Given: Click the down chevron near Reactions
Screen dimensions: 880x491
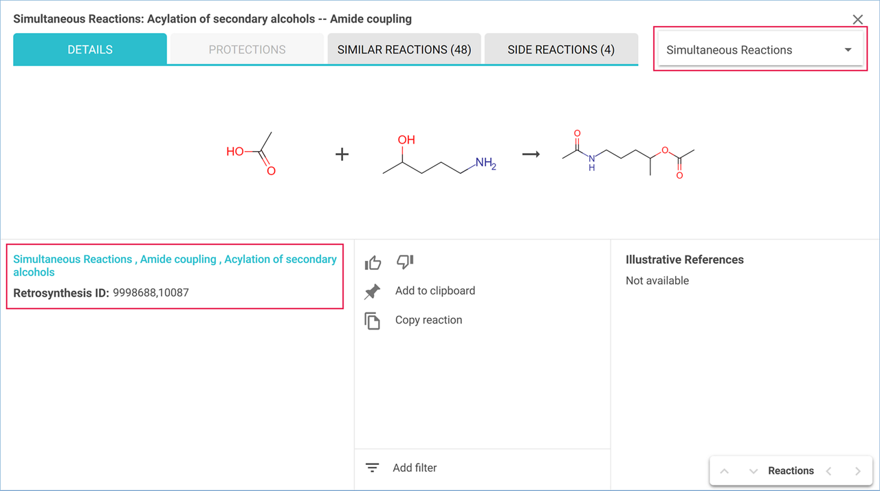Looking at the screenshot, I should [753, 471].
